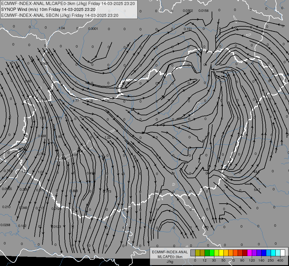
Task: Select the pure blue legend swatch
Action: [264, 253]
